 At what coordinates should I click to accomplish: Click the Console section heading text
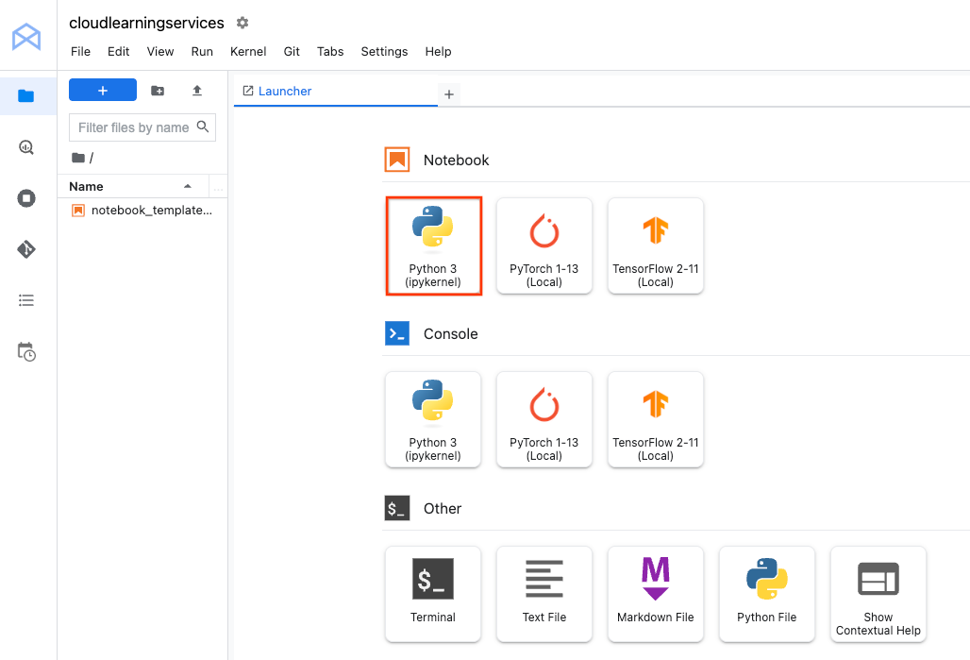coord(450,334)
